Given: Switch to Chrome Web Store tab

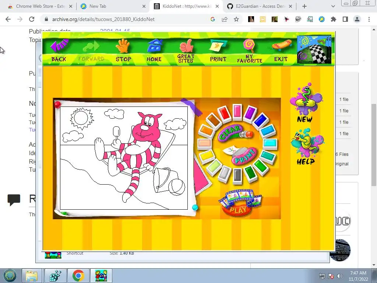Looking at the screenshot, I should (40, 6).
